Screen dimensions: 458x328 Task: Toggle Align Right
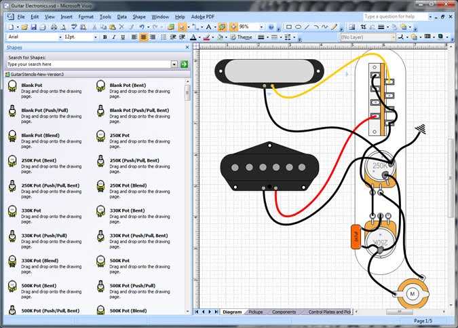(153, 37)
